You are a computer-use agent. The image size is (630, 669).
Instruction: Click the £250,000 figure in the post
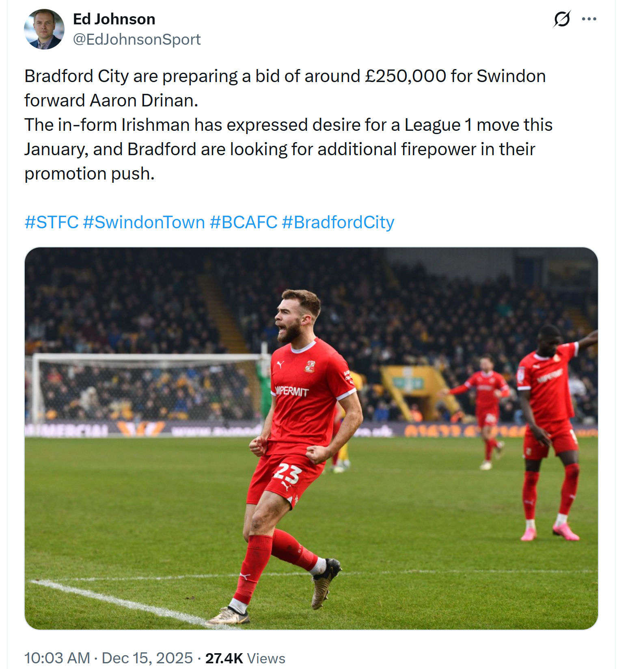pyautogui.click(x=405, y=76)
